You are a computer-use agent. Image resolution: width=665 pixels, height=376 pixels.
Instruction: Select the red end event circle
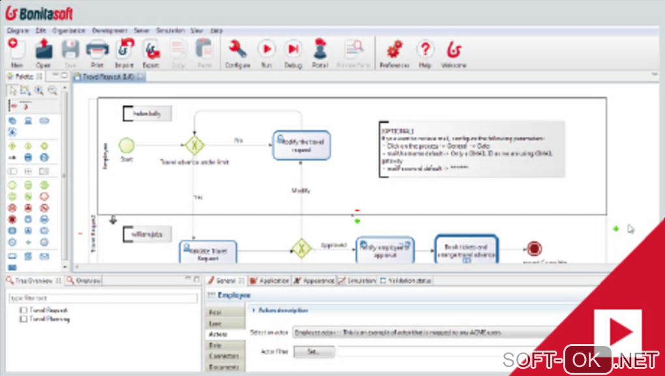click(535, 249)
